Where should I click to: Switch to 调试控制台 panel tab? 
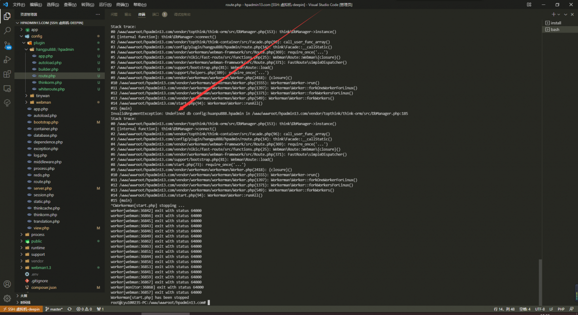coord(182,14)
